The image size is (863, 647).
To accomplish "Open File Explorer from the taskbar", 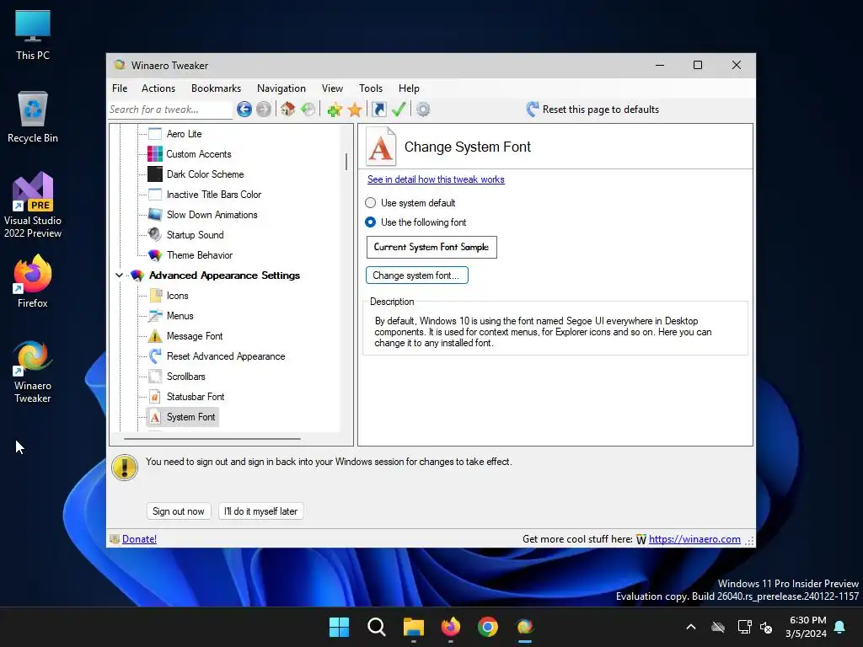I will tap(413, 627).
